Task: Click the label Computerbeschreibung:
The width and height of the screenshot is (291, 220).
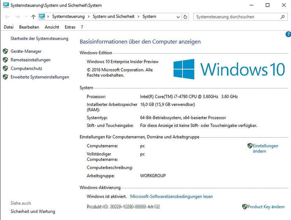Action: pos(110,168)
